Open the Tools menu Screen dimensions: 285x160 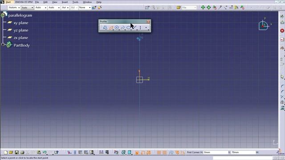coord(75,2)
